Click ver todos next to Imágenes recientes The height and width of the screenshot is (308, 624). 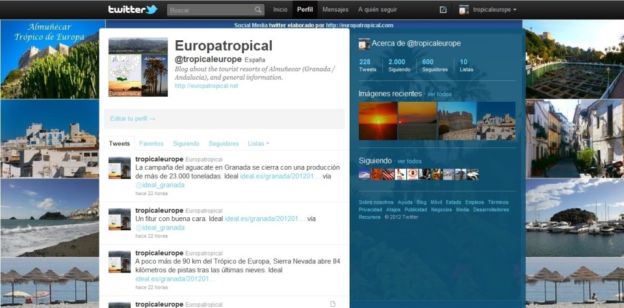click(x=439, y=94)
